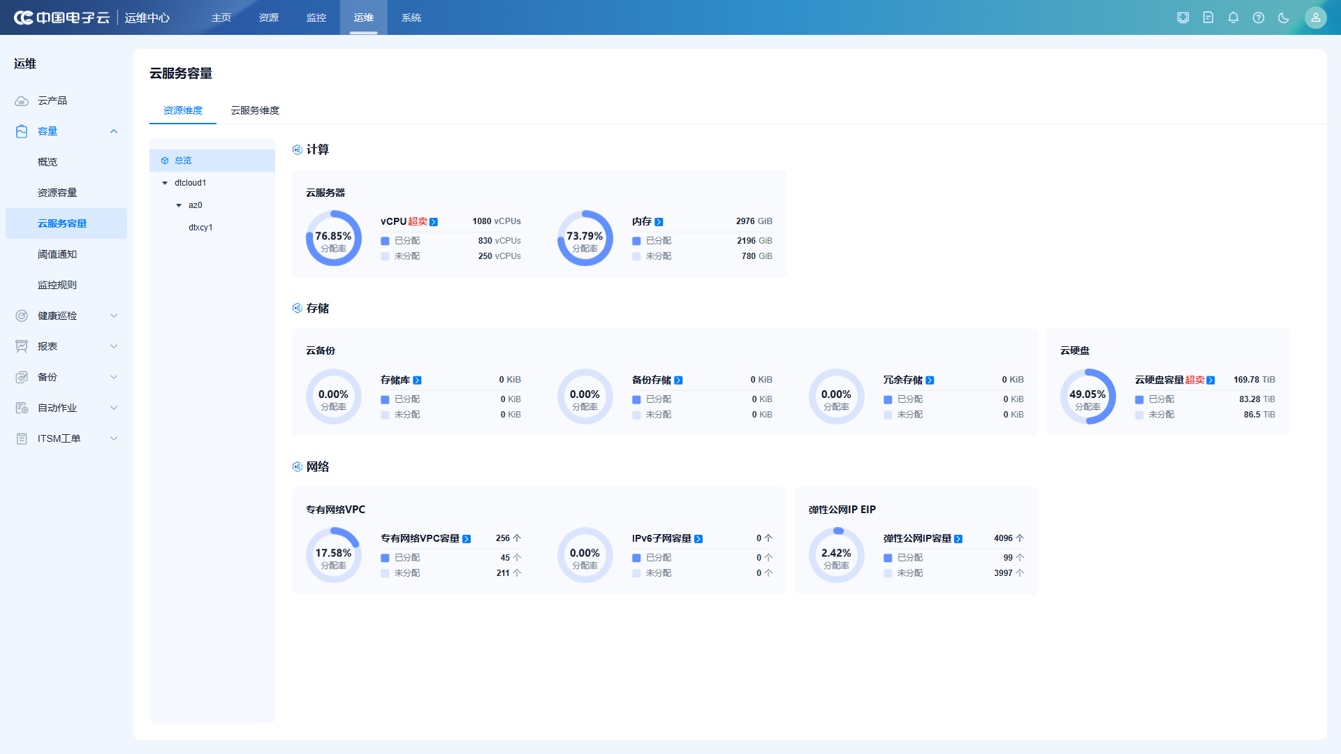The width and height of the screenshot is (1341, 754).
Task: Click 弹性公网IP 2.42% allocation ring
Action: (x=837, y=555)
